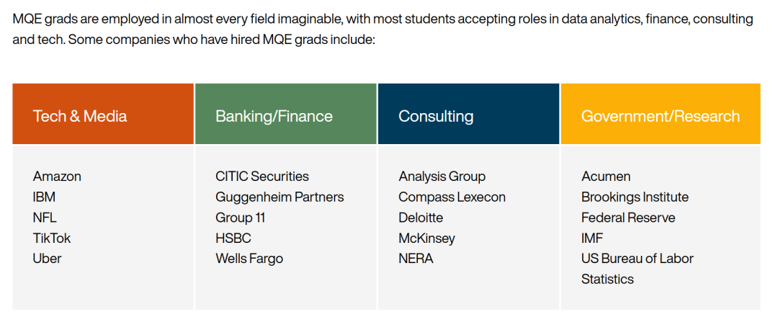Select the TikTok entry
778x325 pixels.
tap(52, 239)
